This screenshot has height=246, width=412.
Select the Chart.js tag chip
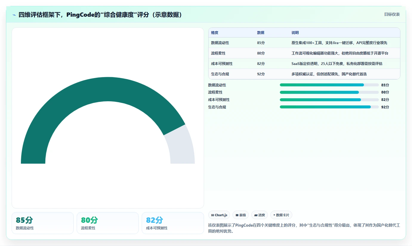coord(219,215)
